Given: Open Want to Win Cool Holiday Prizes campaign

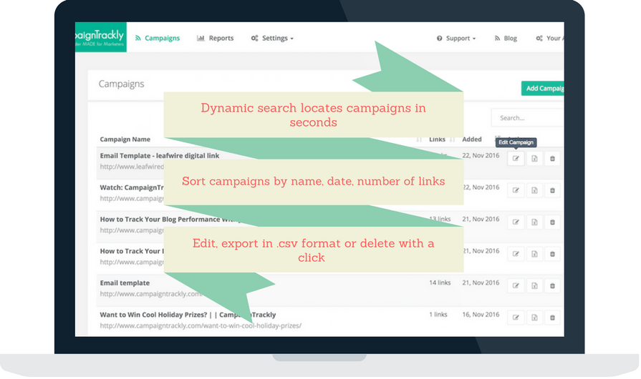Looking at the screenshot, I should (188, 315).
